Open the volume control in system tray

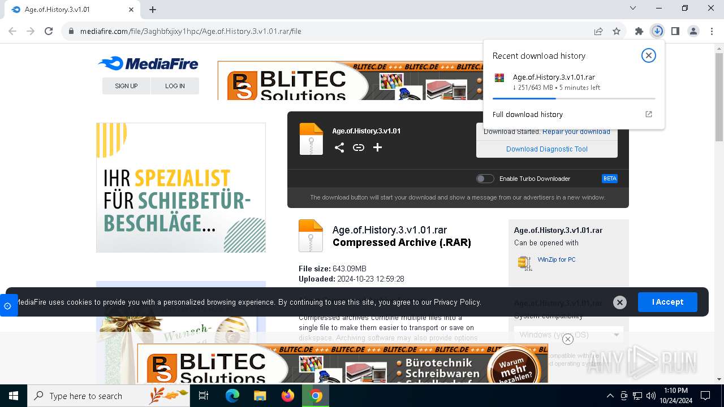pos(651,396)
